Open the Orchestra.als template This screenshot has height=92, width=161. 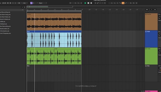5,31
